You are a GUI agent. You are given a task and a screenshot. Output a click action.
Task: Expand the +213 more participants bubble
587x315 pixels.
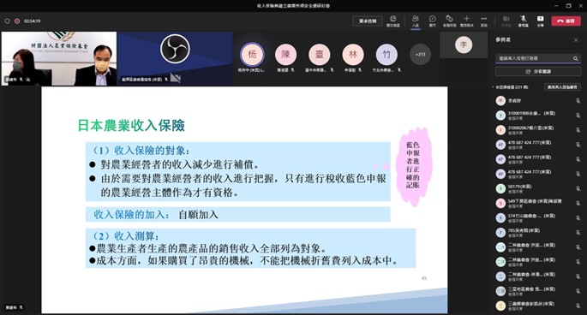(420, 55)
